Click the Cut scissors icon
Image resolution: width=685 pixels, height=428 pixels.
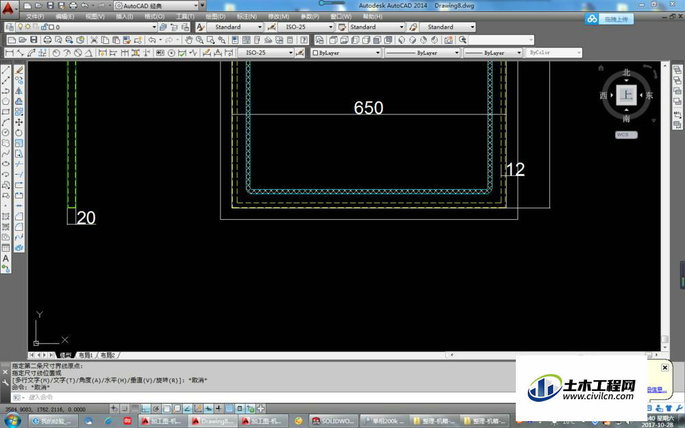(94, 40)
